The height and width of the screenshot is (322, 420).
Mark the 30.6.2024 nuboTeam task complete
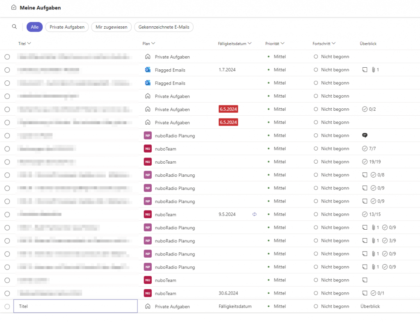7,293
